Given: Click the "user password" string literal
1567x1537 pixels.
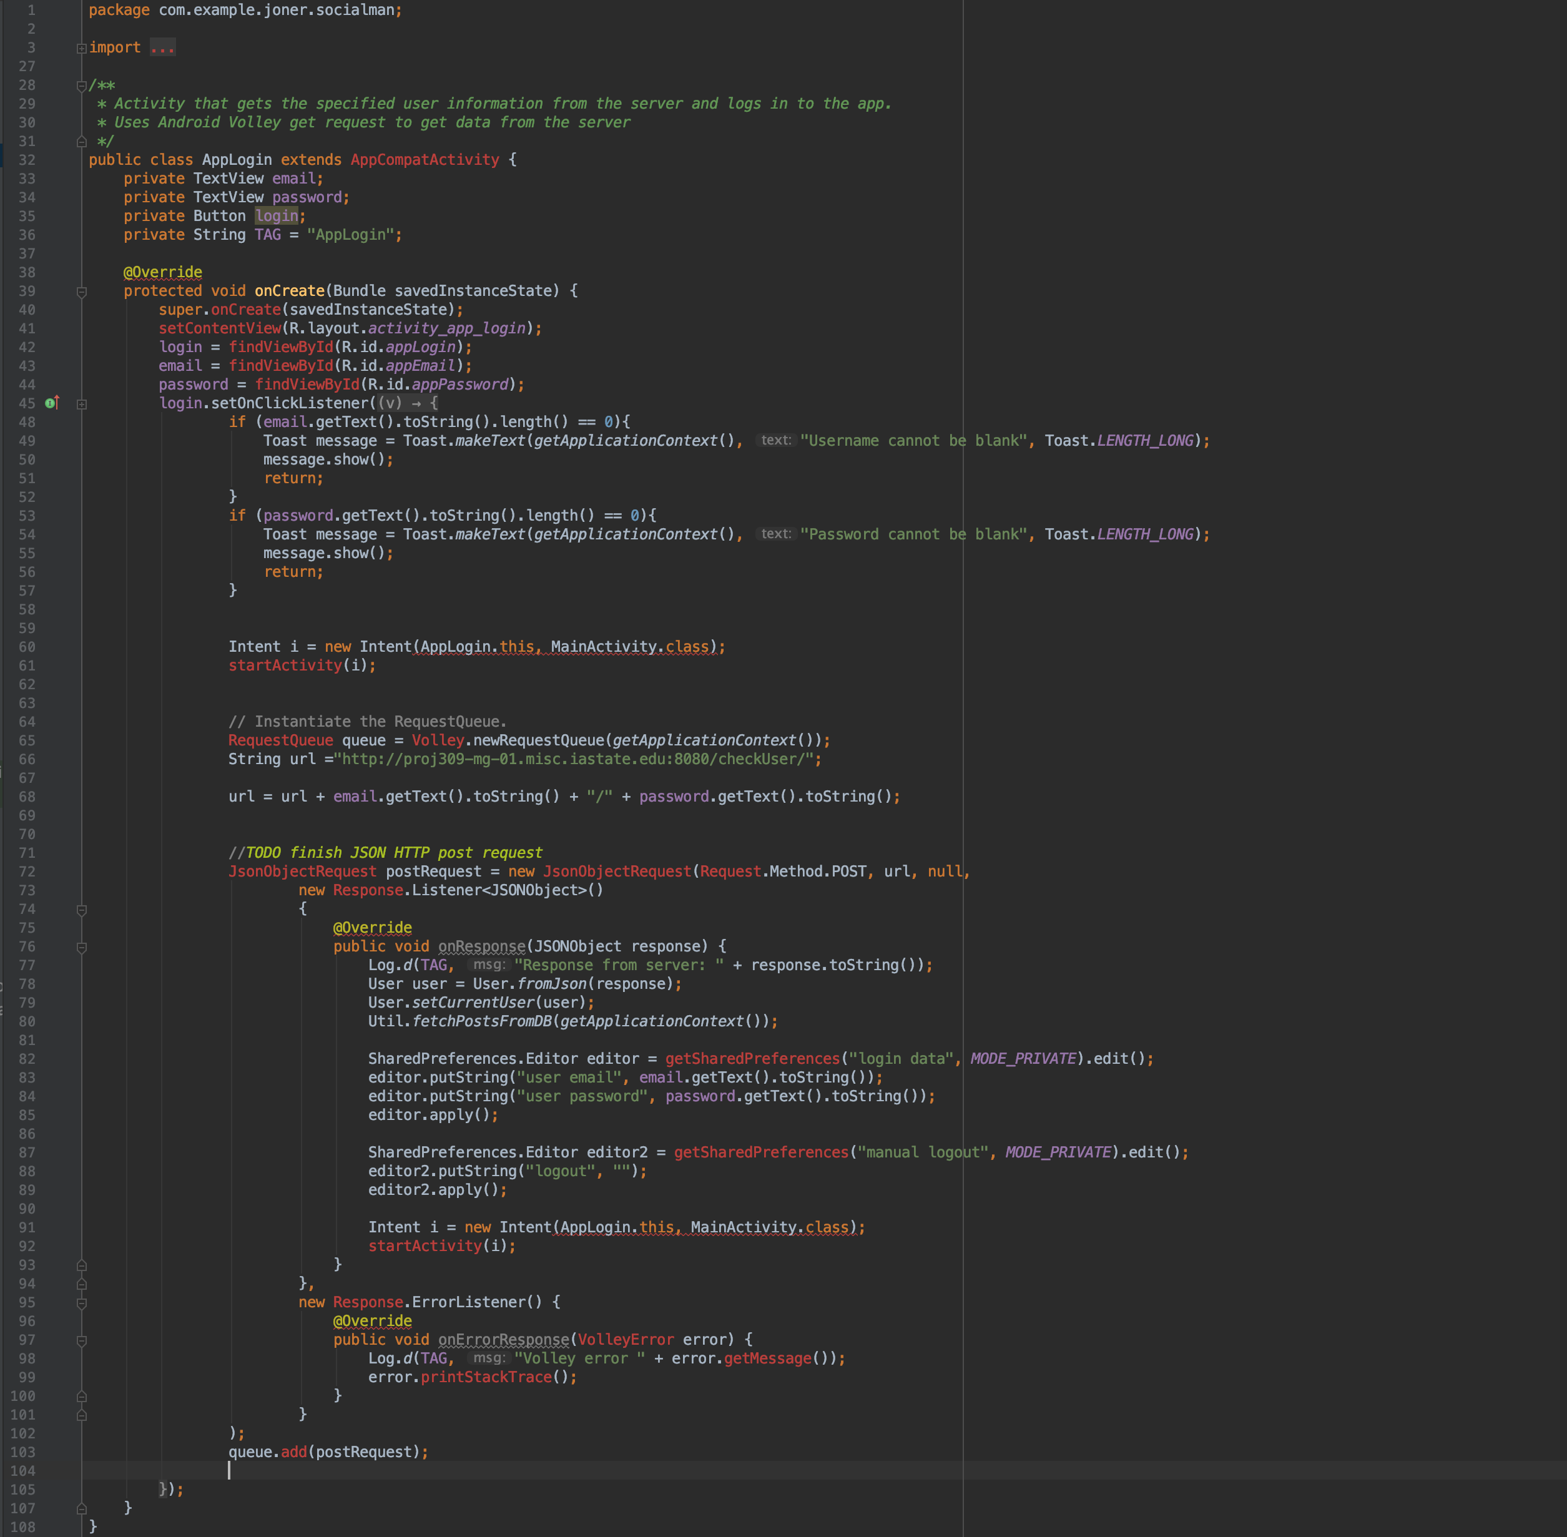Looking at the screenshot, I should (582, 1096).
